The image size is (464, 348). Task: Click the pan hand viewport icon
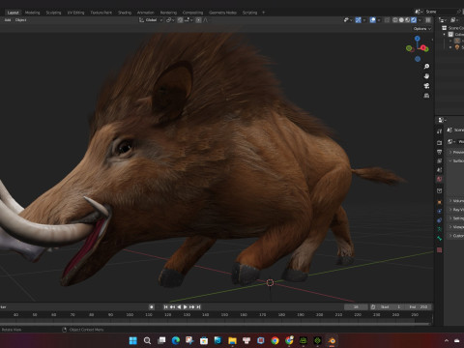point(426,76)
